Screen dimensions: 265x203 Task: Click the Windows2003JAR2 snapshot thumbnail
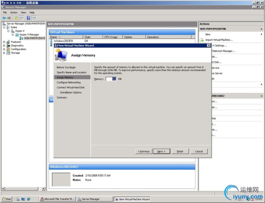pyautogui.click(x=61, y=180)
